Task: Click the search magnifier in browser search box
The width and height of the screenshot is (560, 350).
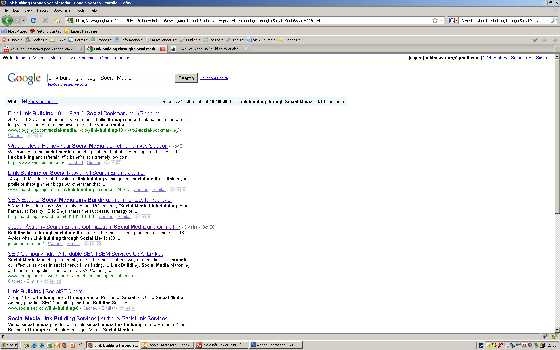Action: tap(554, 20)
